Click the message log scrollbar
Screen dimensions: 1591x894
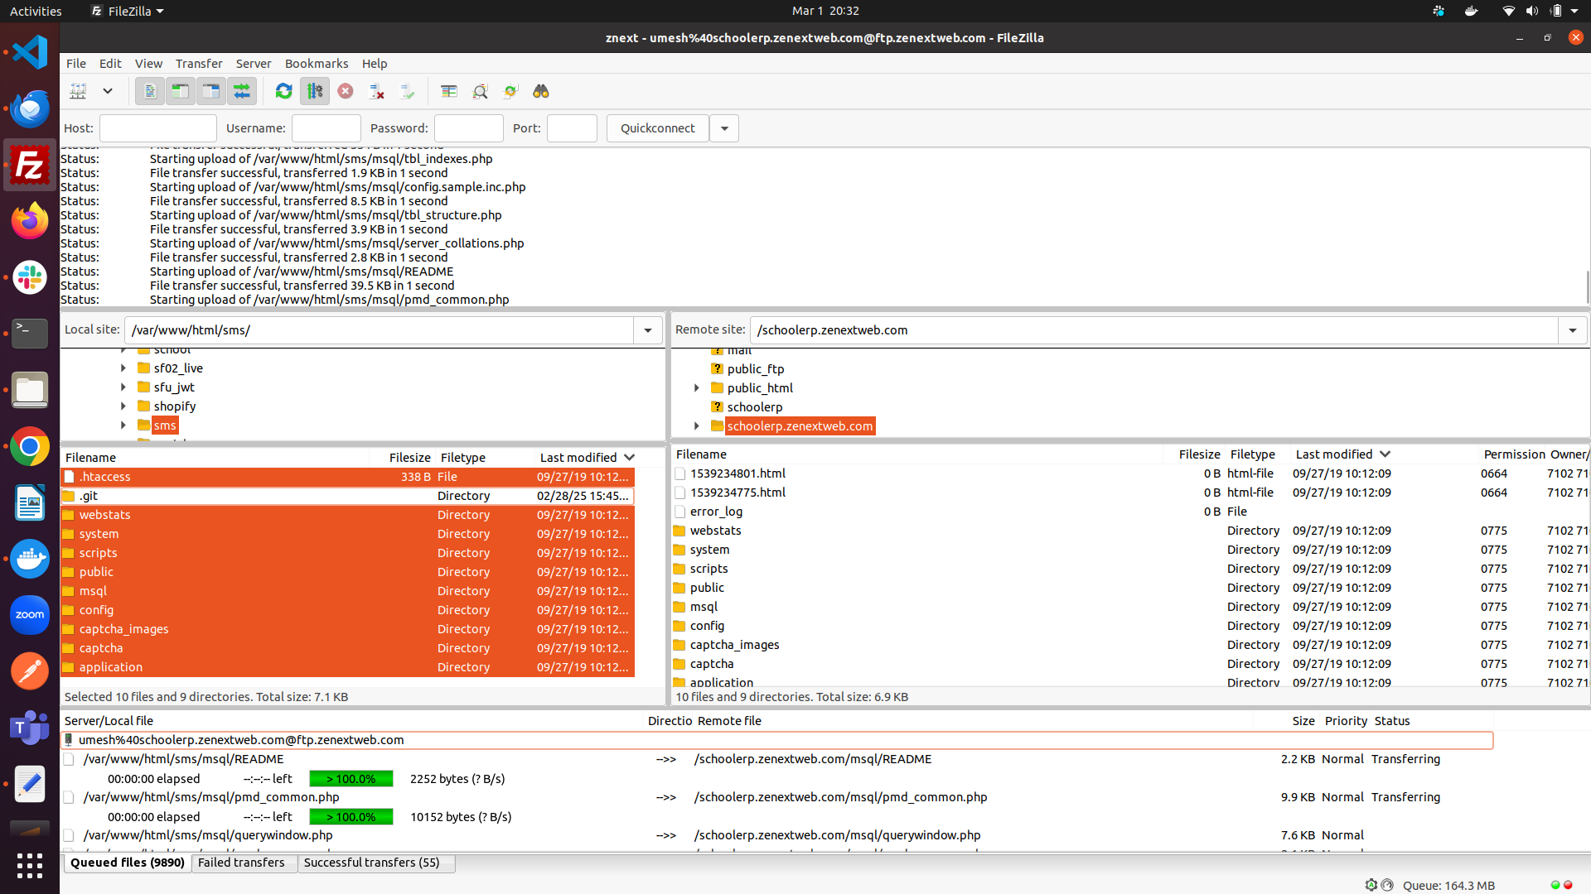coord(1586,287)
